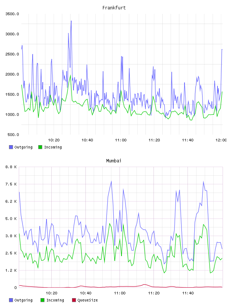
Task: Click Incoming label in Frankfurt legend
Action: (x=53, y=147)
